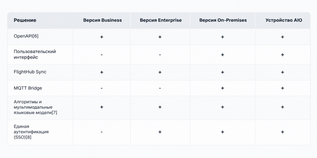Click plus icon for OpenAPI under Business
The height and width of the screenshot is (158, 317).
[102, 37]
